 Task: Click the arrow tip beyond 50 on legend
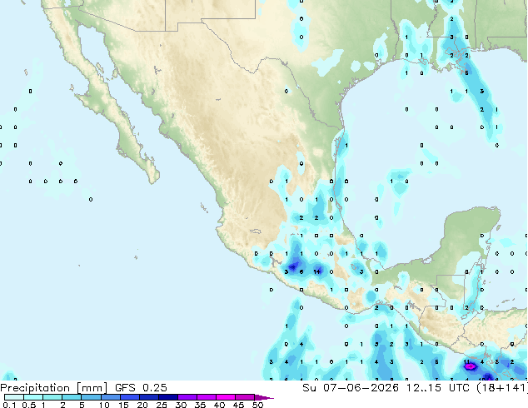264,397
